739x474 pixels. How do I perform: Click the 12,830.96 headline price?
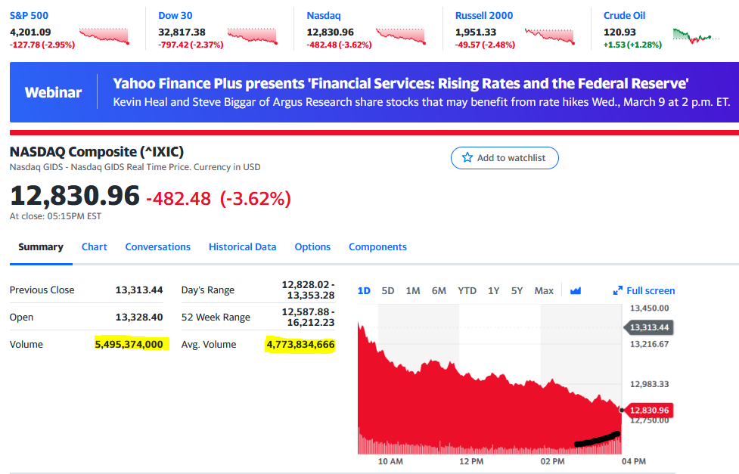[x=75, y=196]
